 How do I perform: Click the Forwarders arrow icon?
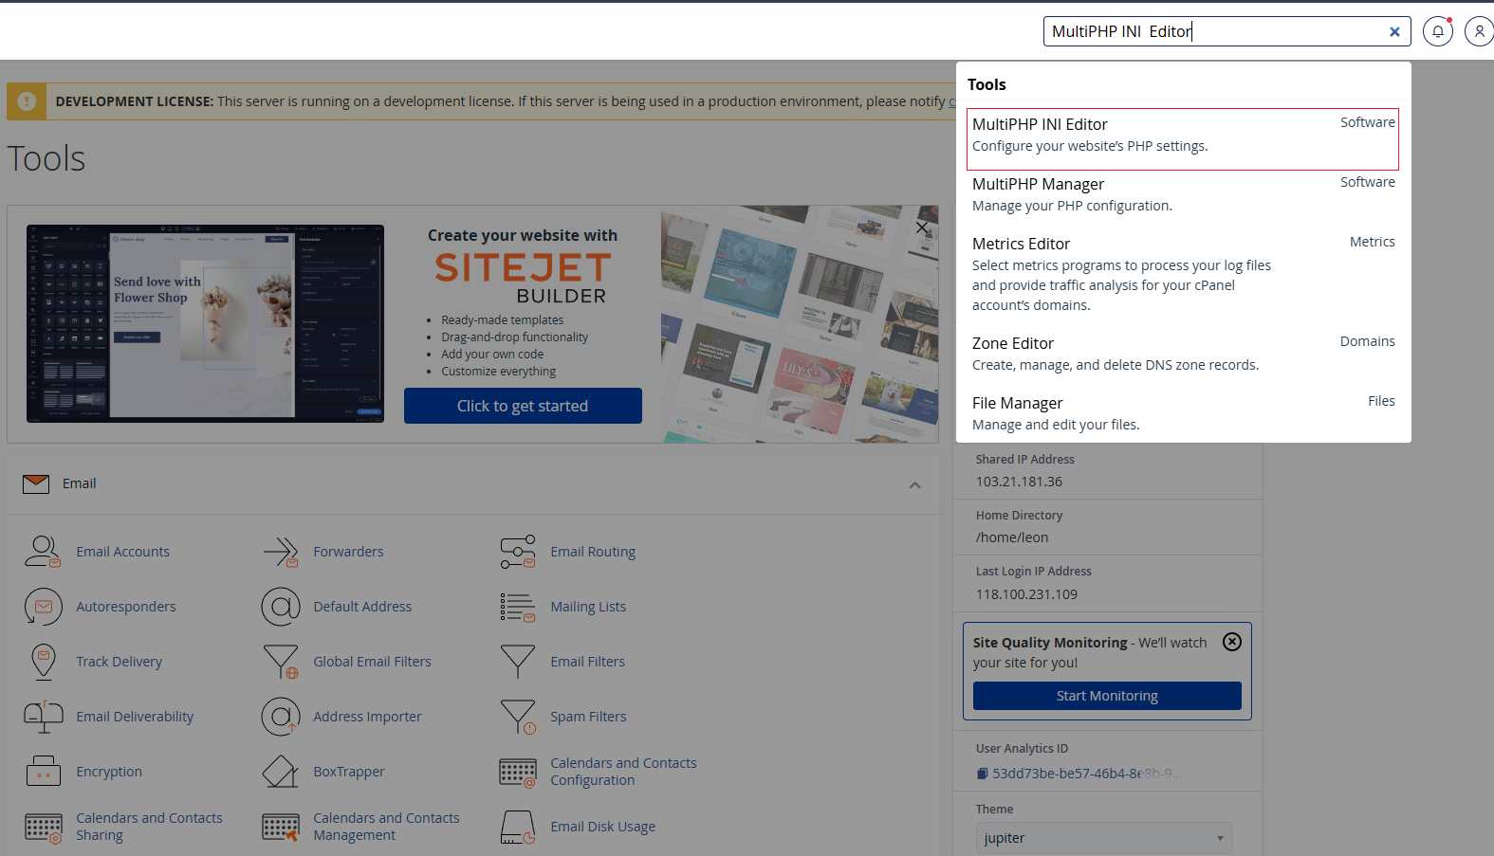pos(281,552)
